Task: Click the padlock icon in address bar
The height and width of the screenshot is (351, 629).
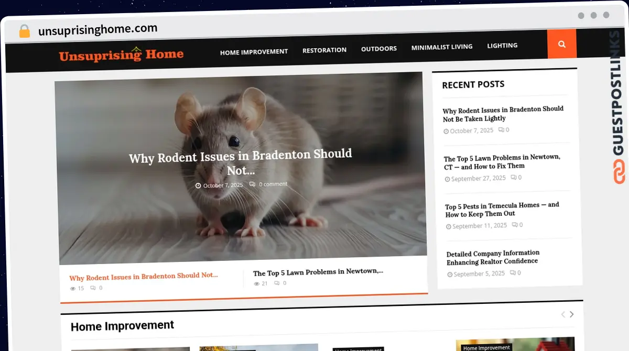Action: (x=24, y=31)
